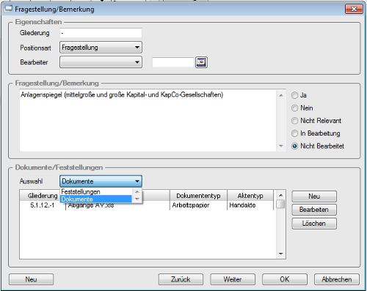Confirm with the OK button
Viewport: 367px width, 291px height.
click(x=285, y=279)
